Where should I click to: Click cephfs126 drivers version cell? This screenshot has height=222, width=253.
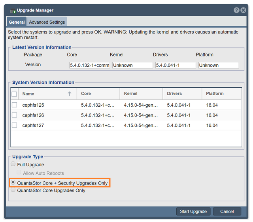tap(179, 115)
